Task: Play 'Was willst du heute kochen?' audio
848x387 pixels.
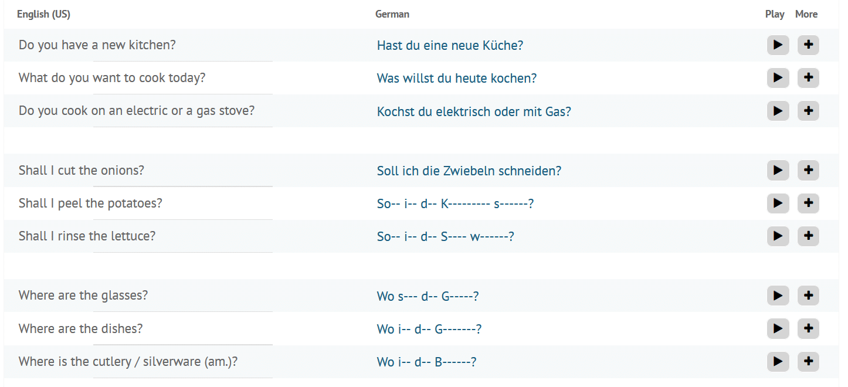Action: coord(778,78)
